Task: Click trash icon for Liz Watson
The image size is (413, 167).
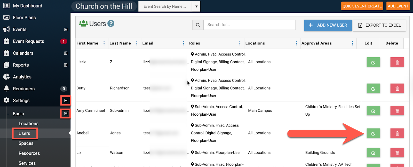Action: click(397, 153)
